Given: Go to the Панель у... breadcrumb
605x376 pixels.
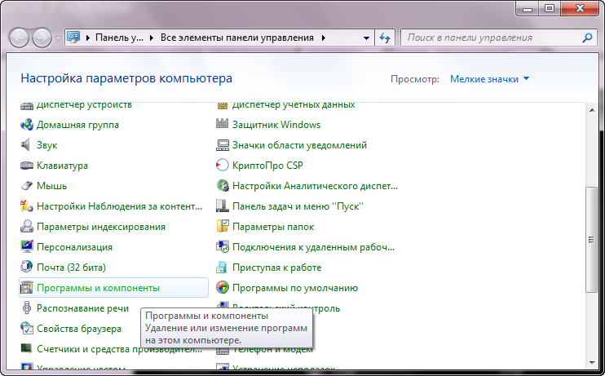Looking at the screenshot, I should point(119,38).
